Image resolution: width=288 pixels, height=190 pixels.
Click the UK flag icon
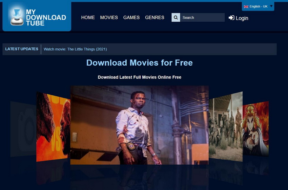pos(246,6)
